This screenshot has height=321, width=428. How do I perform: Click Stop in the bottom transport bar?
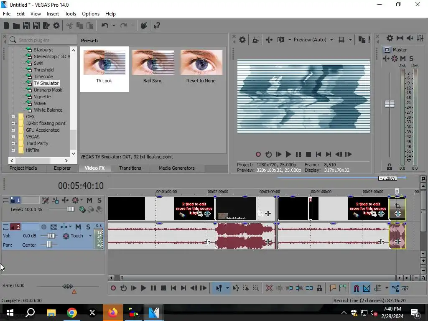163,288
